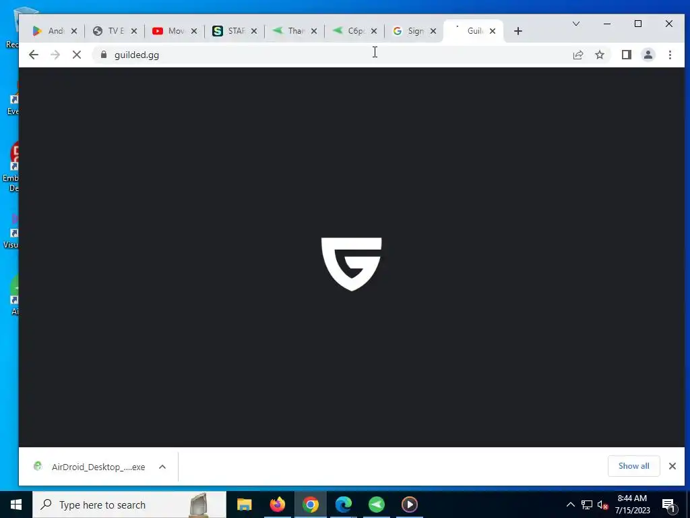Open the tab search dropdown arrow
Image resolution: width=690 pixels, height=518 pixels.
(575, 24)
